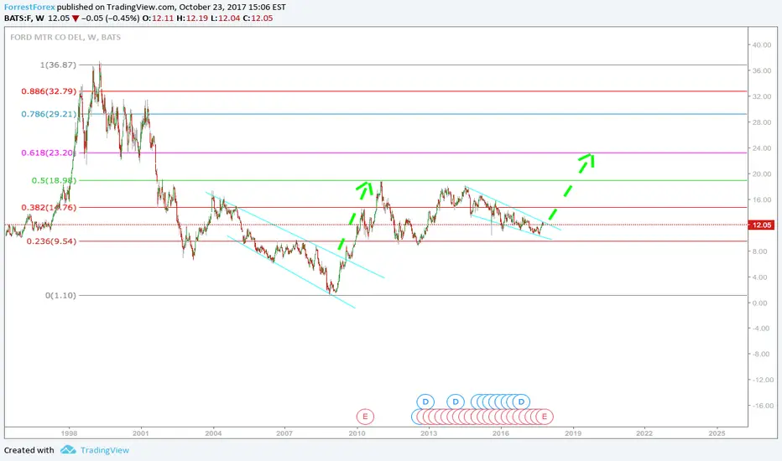Click the 1998 label on time axis
Screen dimensions: 782x461
click(x=69, y=433)
